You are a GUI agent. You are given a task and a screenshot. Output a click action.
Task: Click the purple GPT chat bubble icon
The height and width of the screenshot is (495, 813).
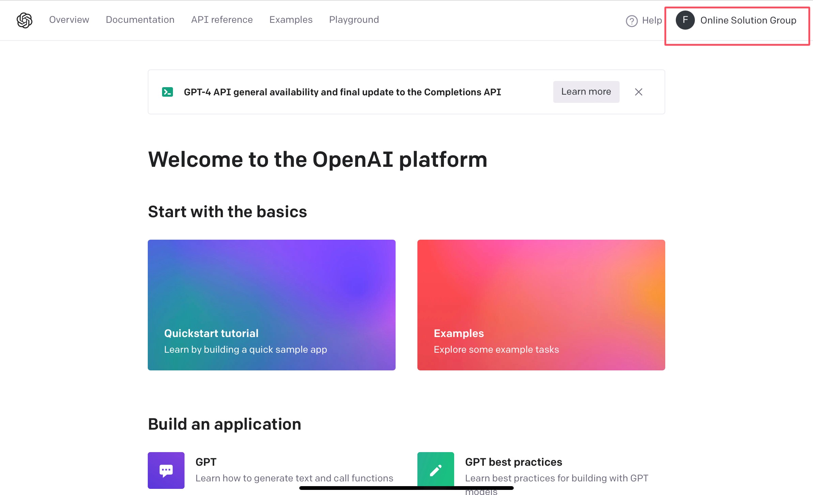(x=166, y=470)
